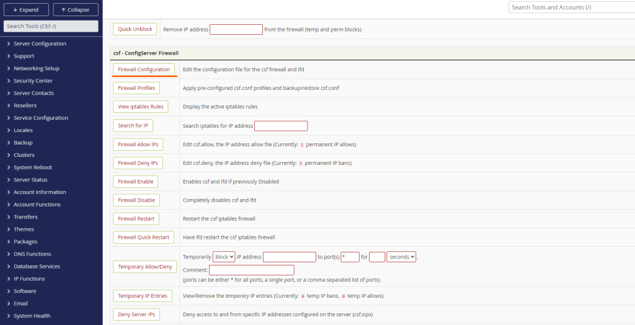Focus the Search Tools sidebar field
Image resolution: width=635 pixels, height=325 pixels.
point(51,26)
